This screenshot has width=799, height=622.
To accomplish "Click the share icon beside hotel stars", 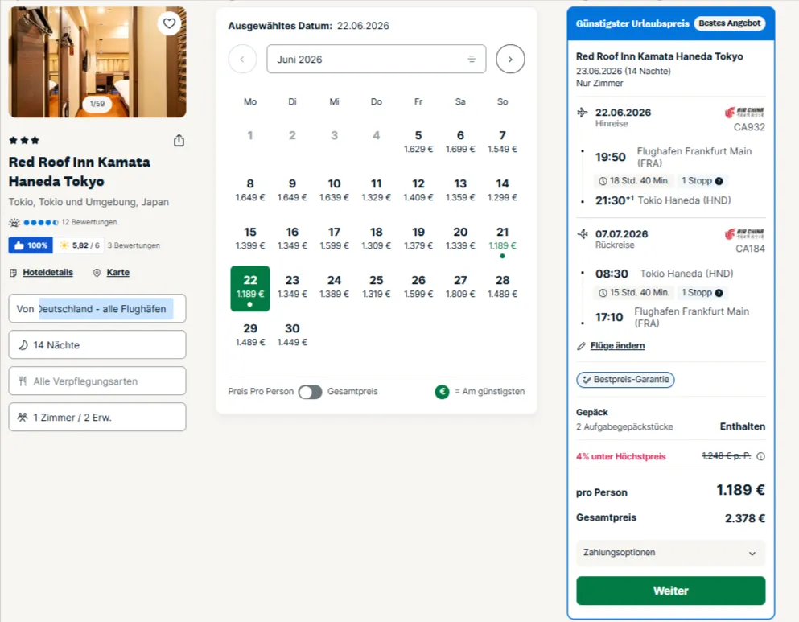I will (179, 141).
